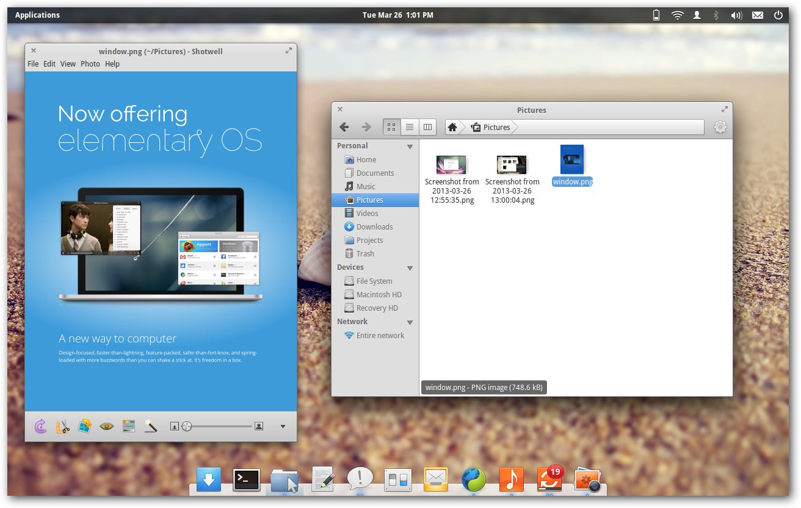Image resolution: width=801 pixels, height=508 pixels.
Task: Select Downloads in the sidebar
Action: pos(375,227)
